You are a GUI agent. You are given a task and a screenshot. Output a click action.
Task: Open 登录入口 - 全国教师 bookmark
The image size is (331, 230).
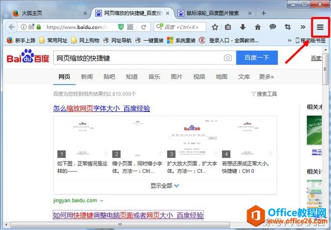pyautogui.click(x=229, y=40)
